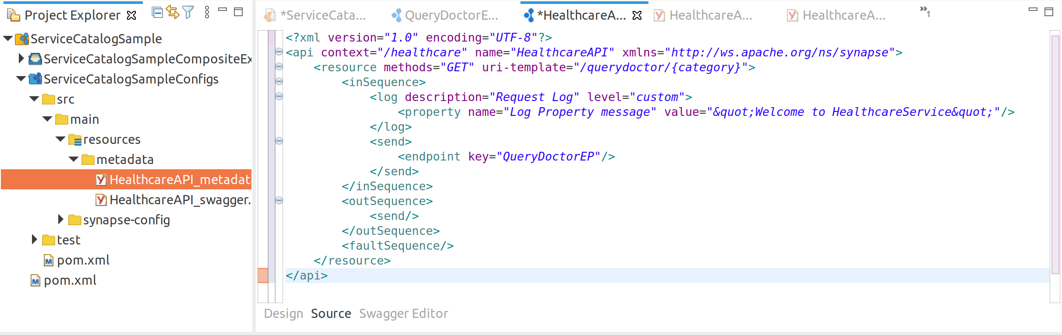Viewport: 1062px width, 335px height.
Task: Click the /healthcare context value
Action: (422, 52)
